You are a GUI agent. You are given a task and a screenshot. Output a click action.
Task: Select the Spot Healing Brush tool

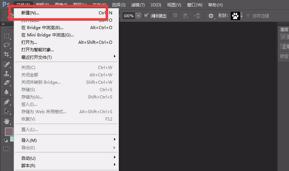tap(7, 64)
